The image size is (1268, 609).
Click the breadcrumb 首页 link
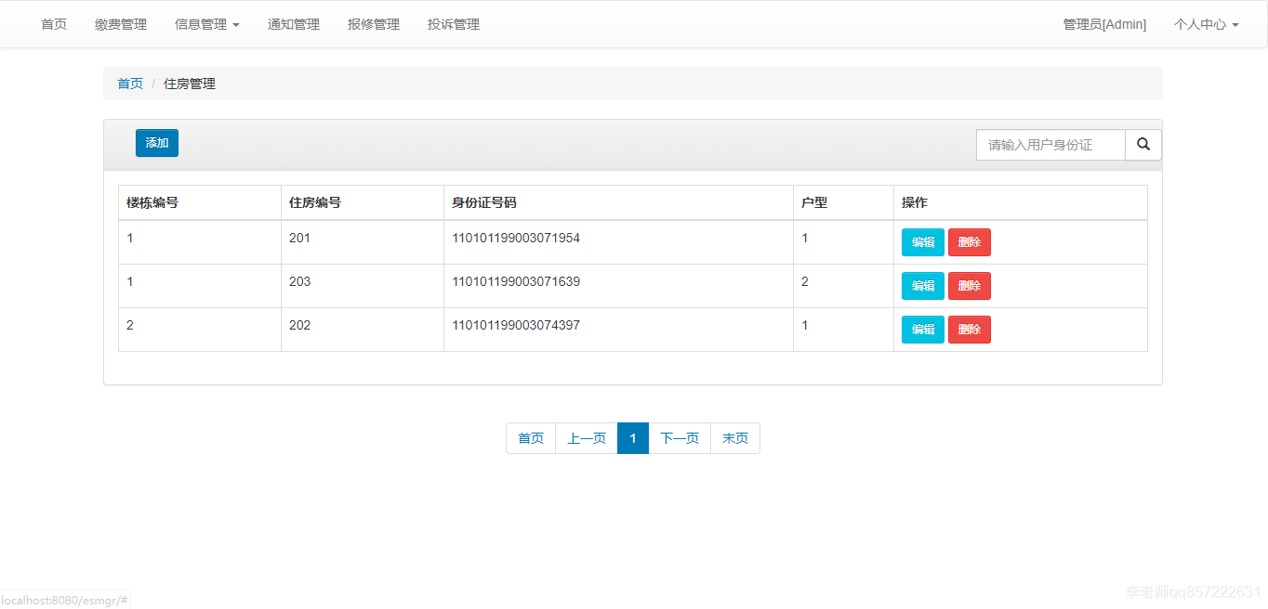(x=130, y=84)
